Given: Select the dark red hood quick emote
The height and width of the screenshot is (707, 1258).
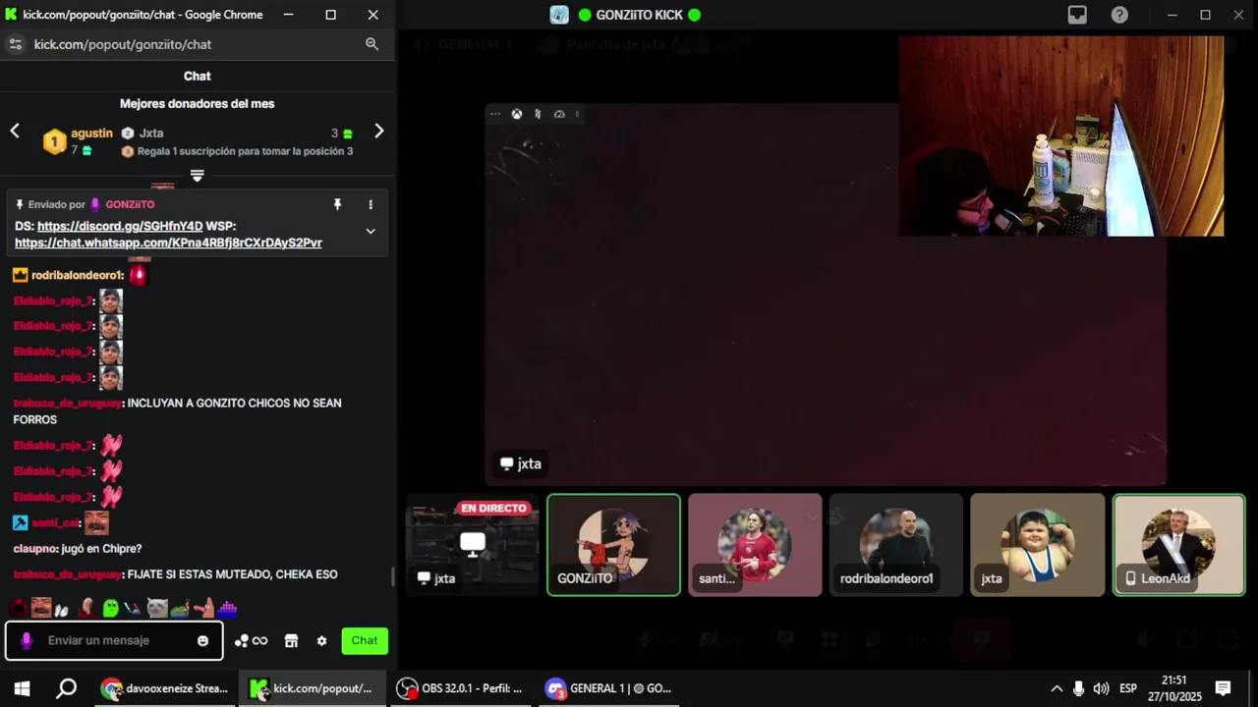Looking at the screenshot, I should pyautogui.click(x=19, y=608).
